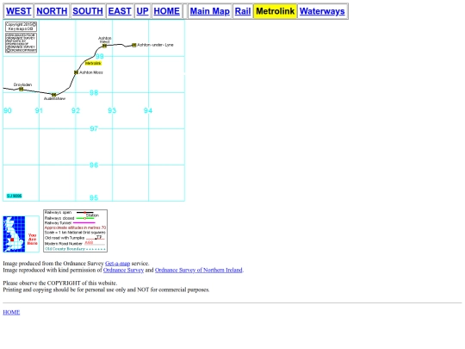The image size is (465, 349).
Task: Click the yellow Metrolink line label
Action: (x=93, y=63)
